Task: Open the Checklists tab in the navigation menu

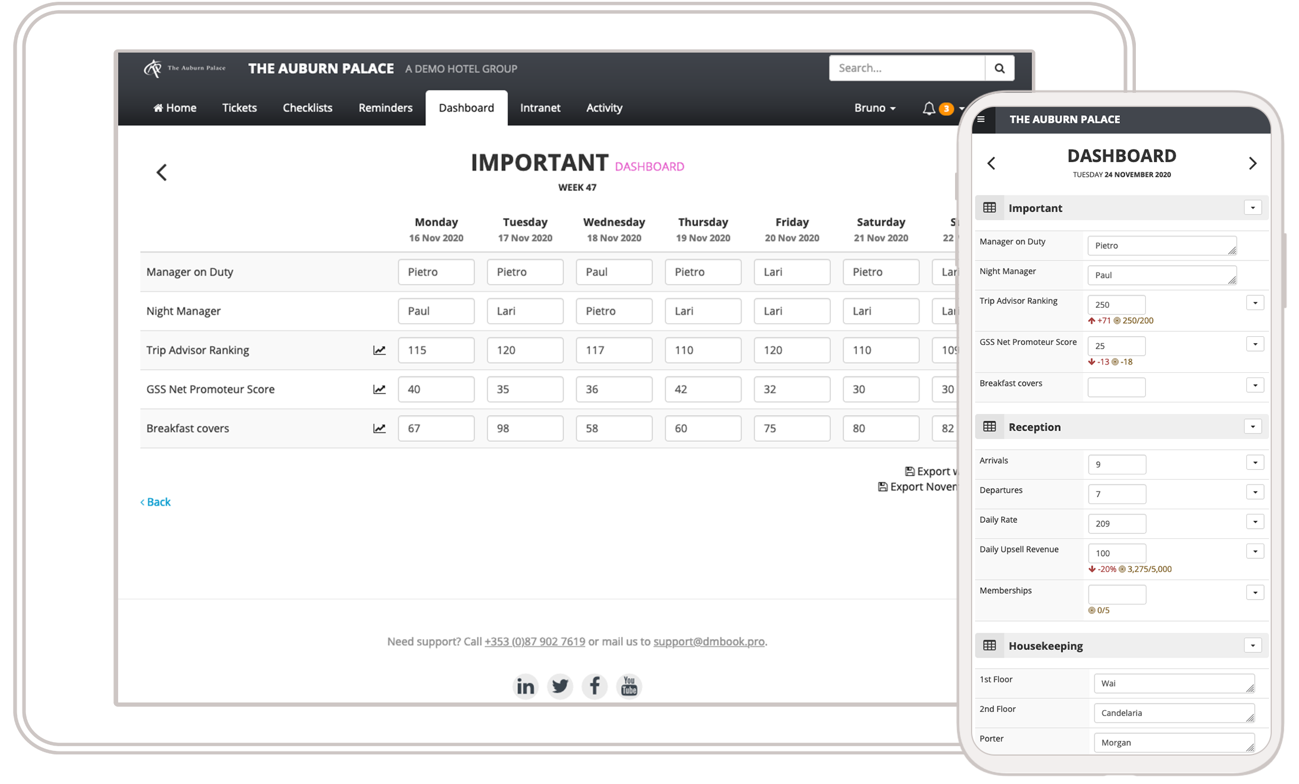Action: click(x=308, y=107)
